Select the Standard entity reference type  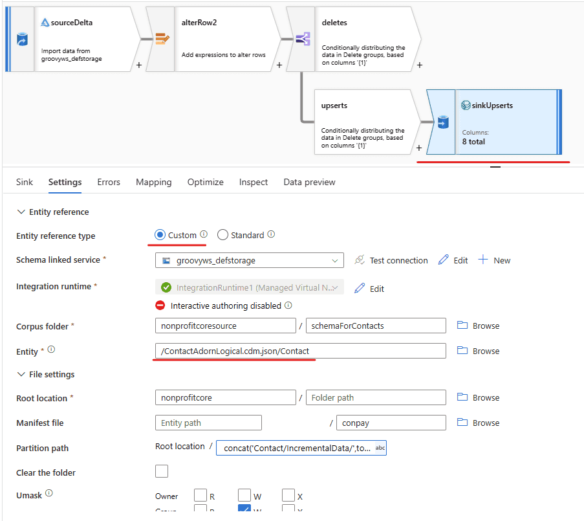222,235
